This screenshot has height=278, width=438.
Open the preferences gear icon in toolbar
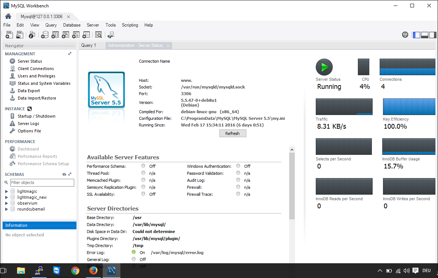pos(405,35)
